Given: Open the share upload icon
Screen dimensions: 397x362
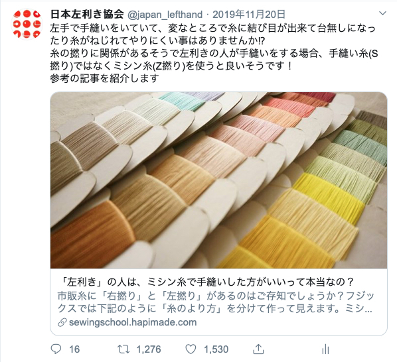Looking at the screenshot, I should [x=258, y=349].
